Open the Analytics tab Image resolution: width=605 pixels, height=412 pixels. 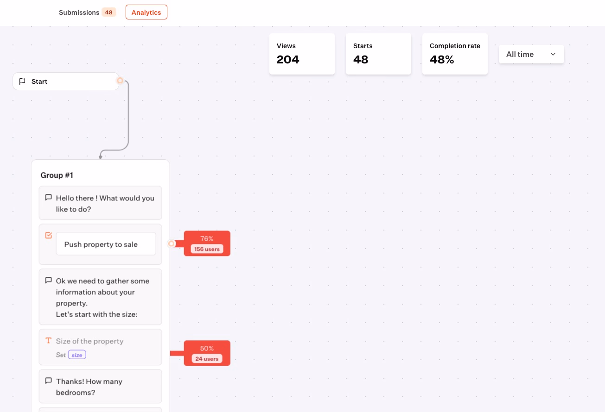tap(146, 12)
